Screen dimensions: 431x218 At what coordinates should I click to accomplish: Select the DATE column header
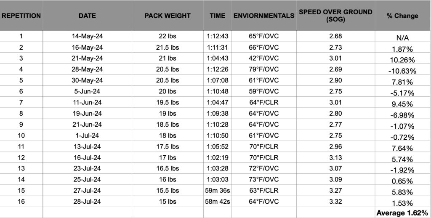tap(87, 16)
